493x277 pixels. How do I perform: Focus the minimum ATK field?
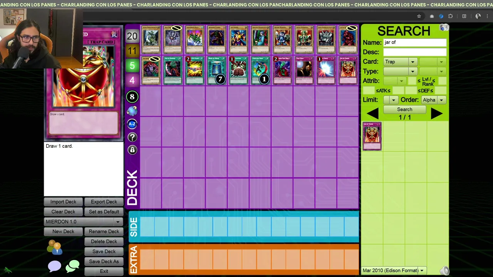coord(369,90)
